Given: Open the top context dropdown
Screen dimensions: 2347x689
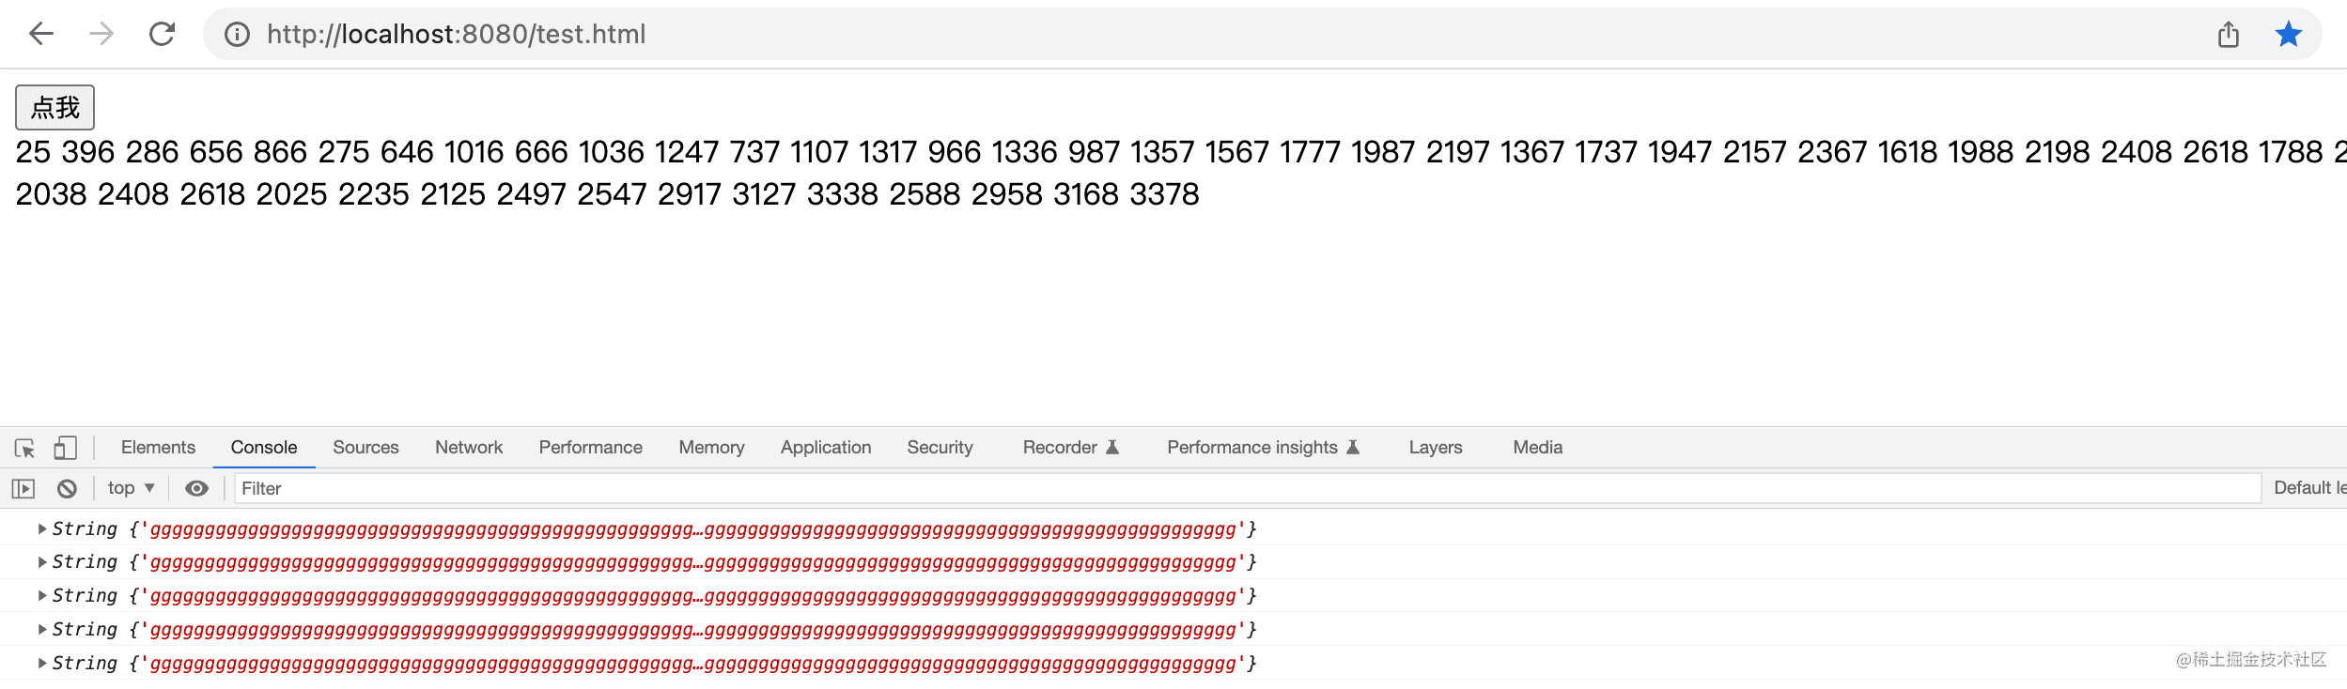Looking at the screenshot, I should point(131,488).
